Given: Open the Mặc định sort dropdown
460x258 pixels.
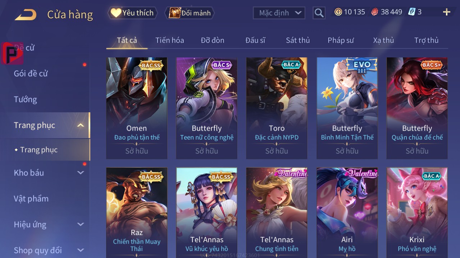Looking at the screenshot, I should [x=279, y=13].
